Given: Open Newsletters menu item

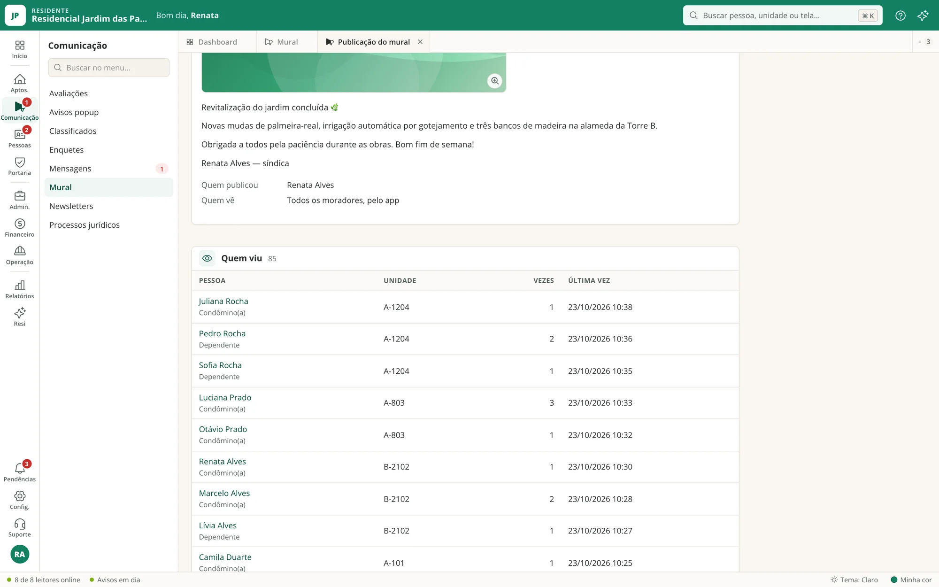Looking at the screenshot, I should tap(108, 206).
